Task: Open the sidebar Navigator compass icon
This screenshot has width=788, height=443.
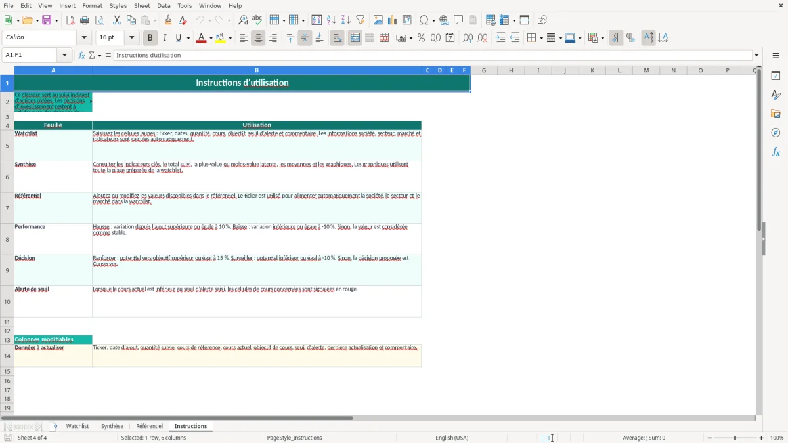Action: [x=776, y=133]
